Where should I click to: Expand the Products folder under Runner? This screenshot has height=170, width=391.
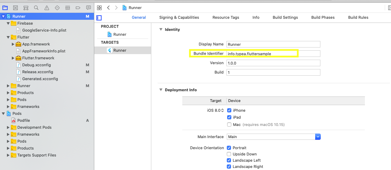[x=8, y=93]
